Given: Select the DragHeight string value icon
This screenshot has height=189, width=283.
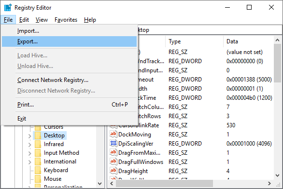Looking at the screenshot, I should pos(113,171).
